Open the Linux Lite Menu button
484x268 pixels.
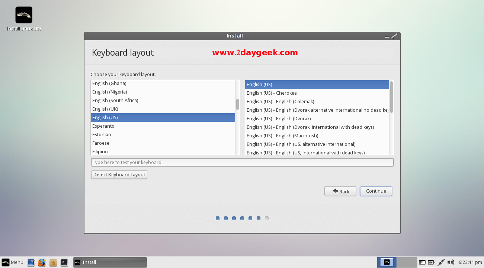point(13,262)
